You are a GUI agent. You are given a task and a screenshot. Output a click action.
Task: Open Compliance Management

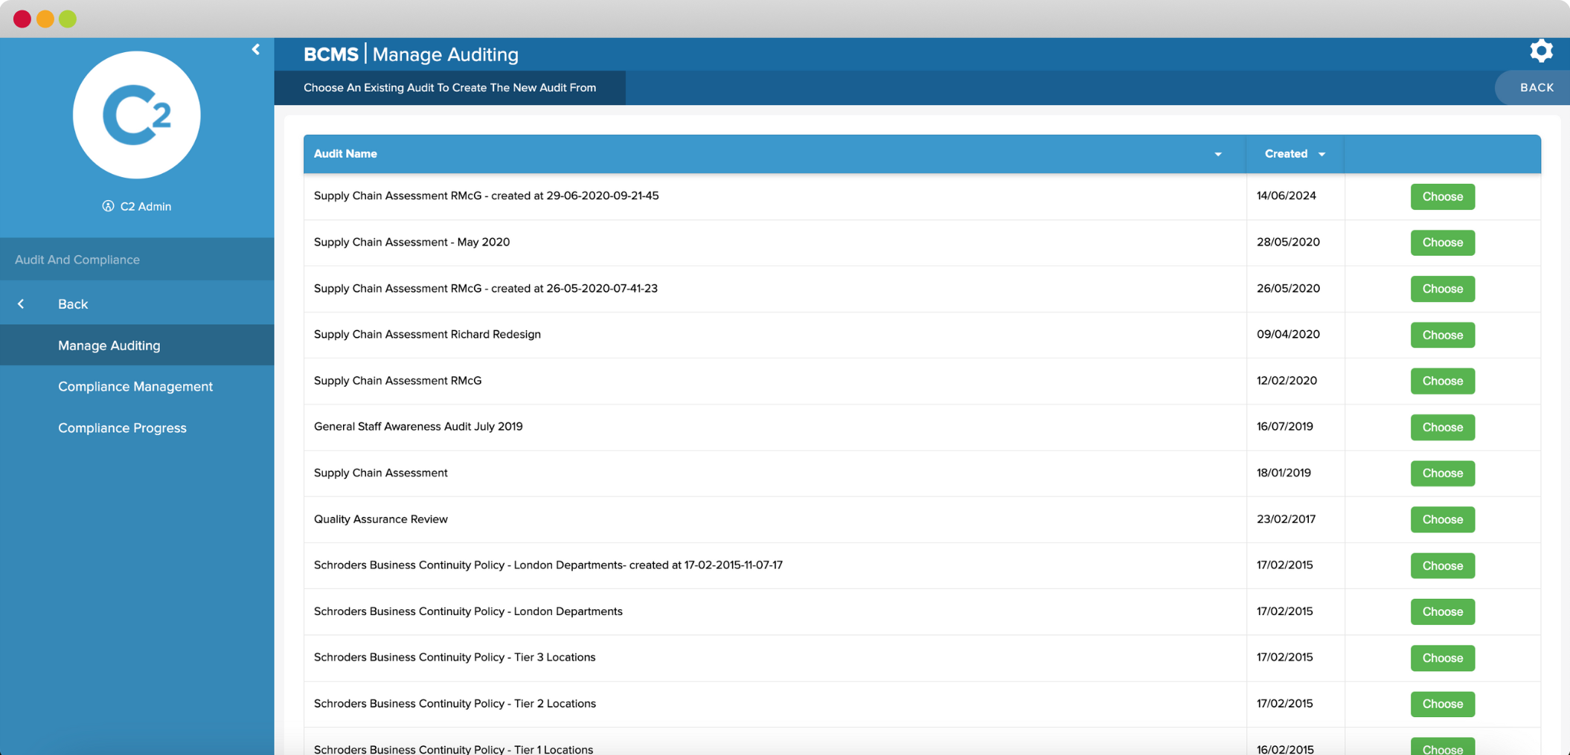[x=135, y=386]
